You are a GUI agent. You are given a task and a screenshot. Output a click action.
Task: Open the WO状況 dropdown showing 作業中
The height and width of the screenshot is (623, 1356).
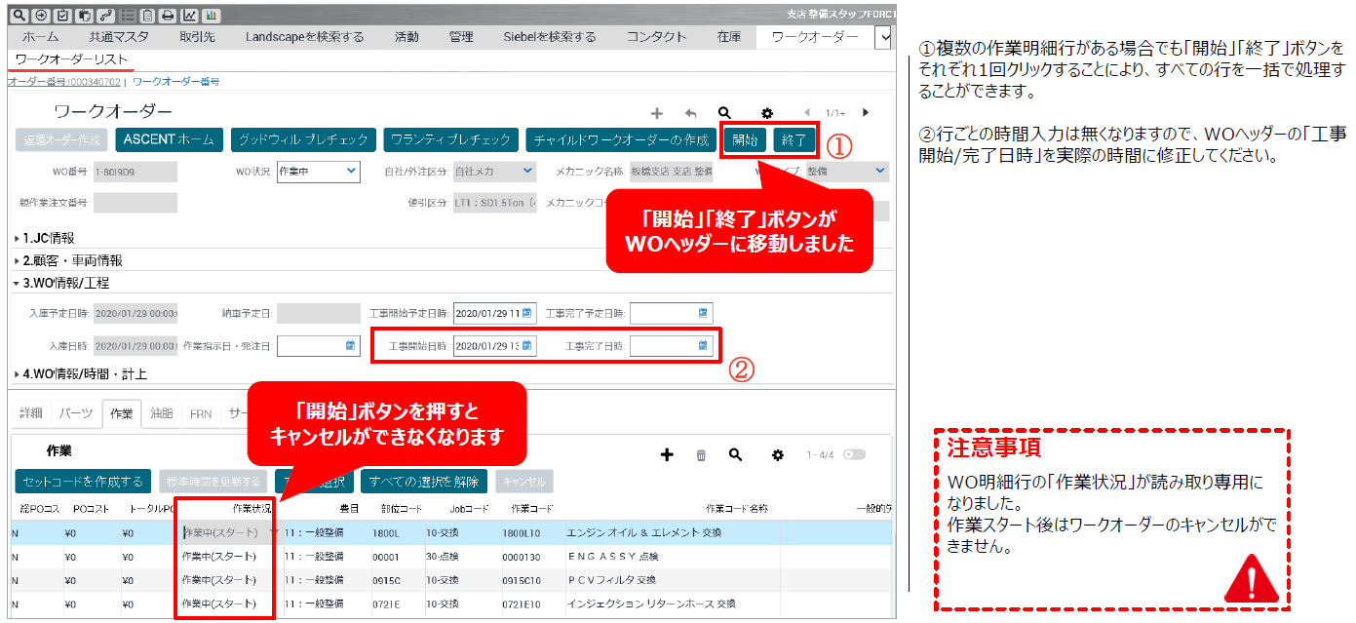pos(318,172)
